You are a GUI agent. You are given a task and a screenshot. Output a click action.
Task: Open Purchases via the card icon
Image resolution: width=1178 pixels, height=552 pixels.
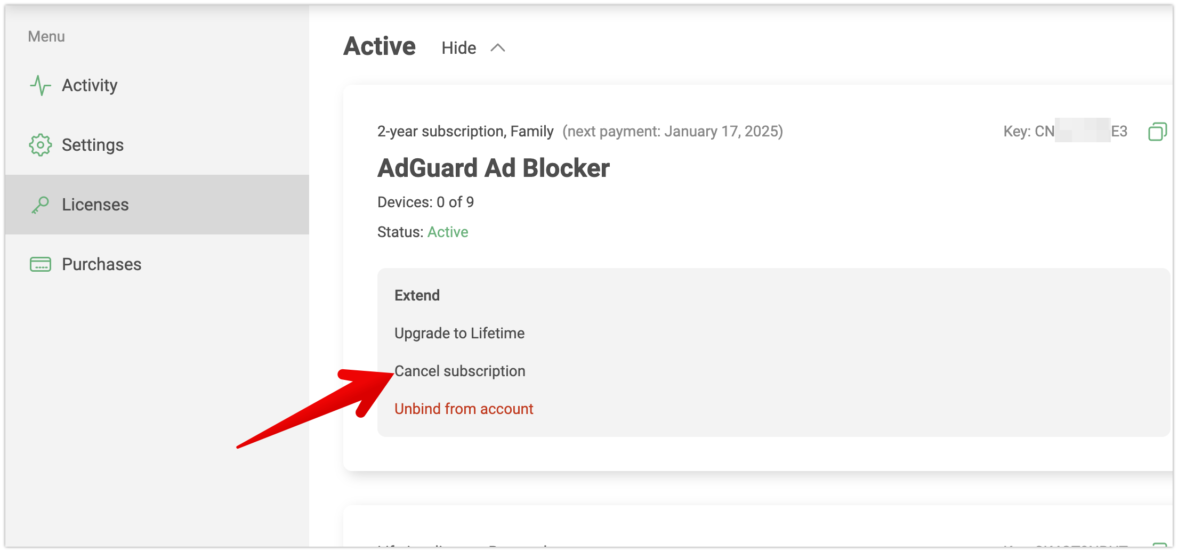point(40,263)
